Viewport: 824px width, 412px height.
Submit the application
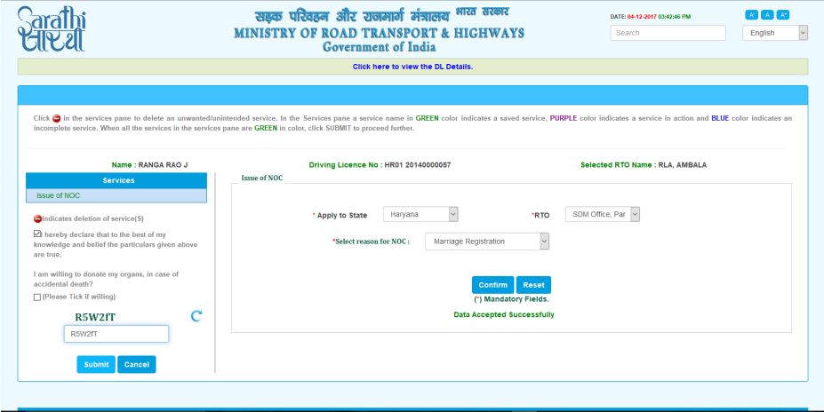tap(96, 364)
